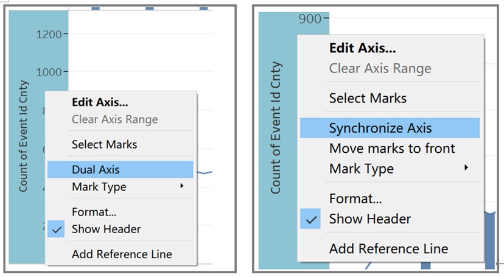Open Format... in the Synchronize Axis menu

pos(355,198)
